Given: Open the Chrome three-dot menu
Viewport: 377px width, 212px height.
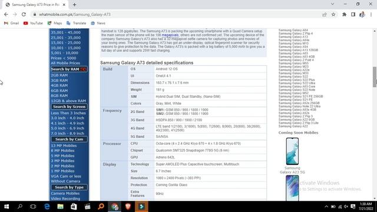Looking at the screenshot, I should 371,14.
